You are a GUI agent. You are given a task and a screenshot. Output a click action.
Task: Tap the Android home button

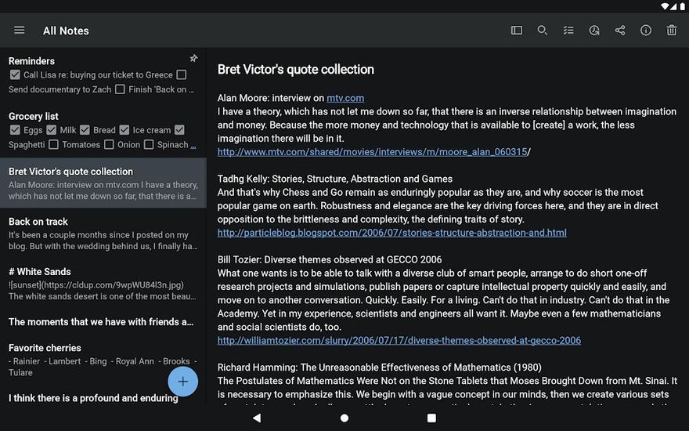click(x=344, y=418)
